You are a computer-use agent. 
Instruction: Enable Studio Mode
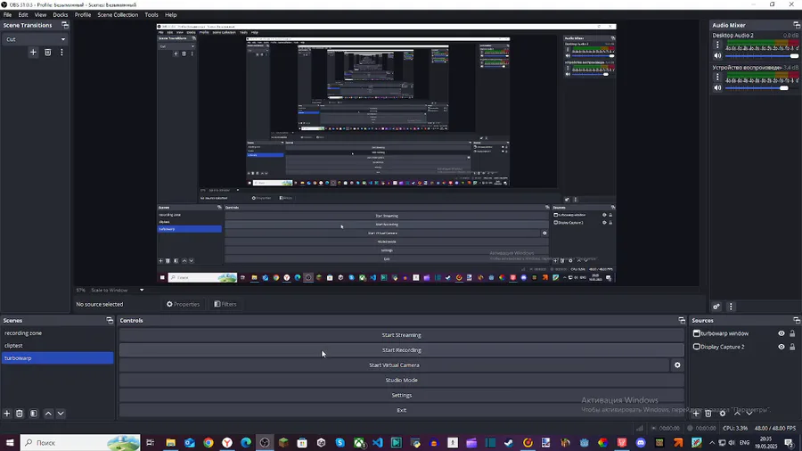coord(402,381)
